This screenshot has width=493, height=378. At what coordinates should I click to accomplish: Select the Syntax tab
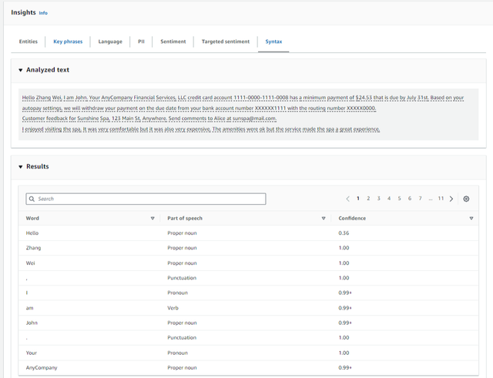click(x=273, y=42)
